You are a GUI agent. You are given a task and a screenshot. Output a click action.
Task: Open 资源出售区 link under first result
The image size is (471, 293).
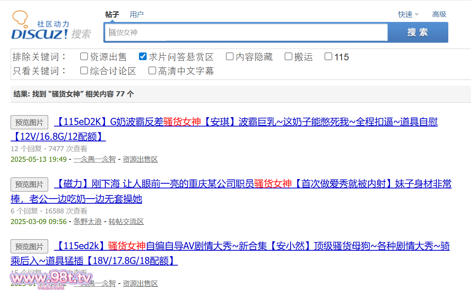(140, 159)
